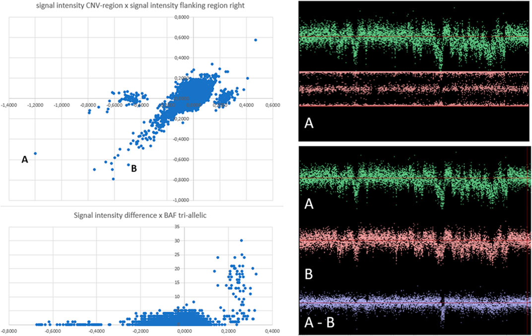532x336 pixels.
Task: Click the 'A - B' label beside purple track
Action: click(x=319, y=323)
